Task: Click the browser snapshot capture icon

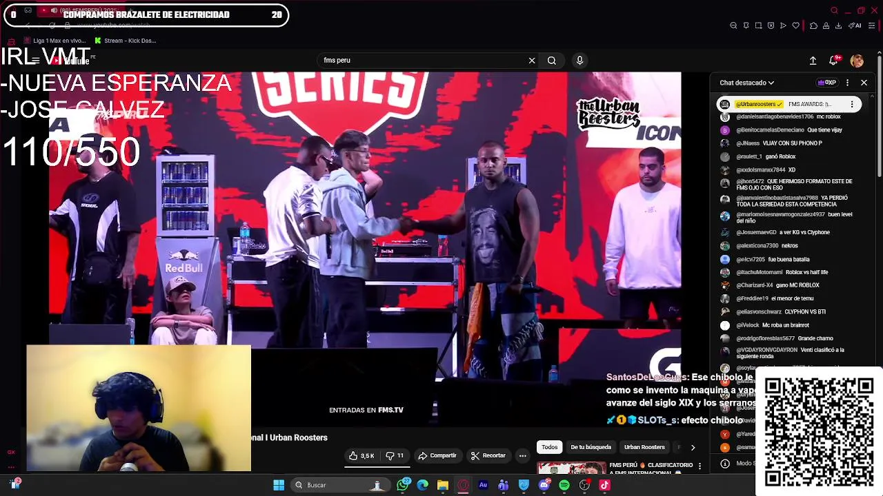Action: [758, 25]
